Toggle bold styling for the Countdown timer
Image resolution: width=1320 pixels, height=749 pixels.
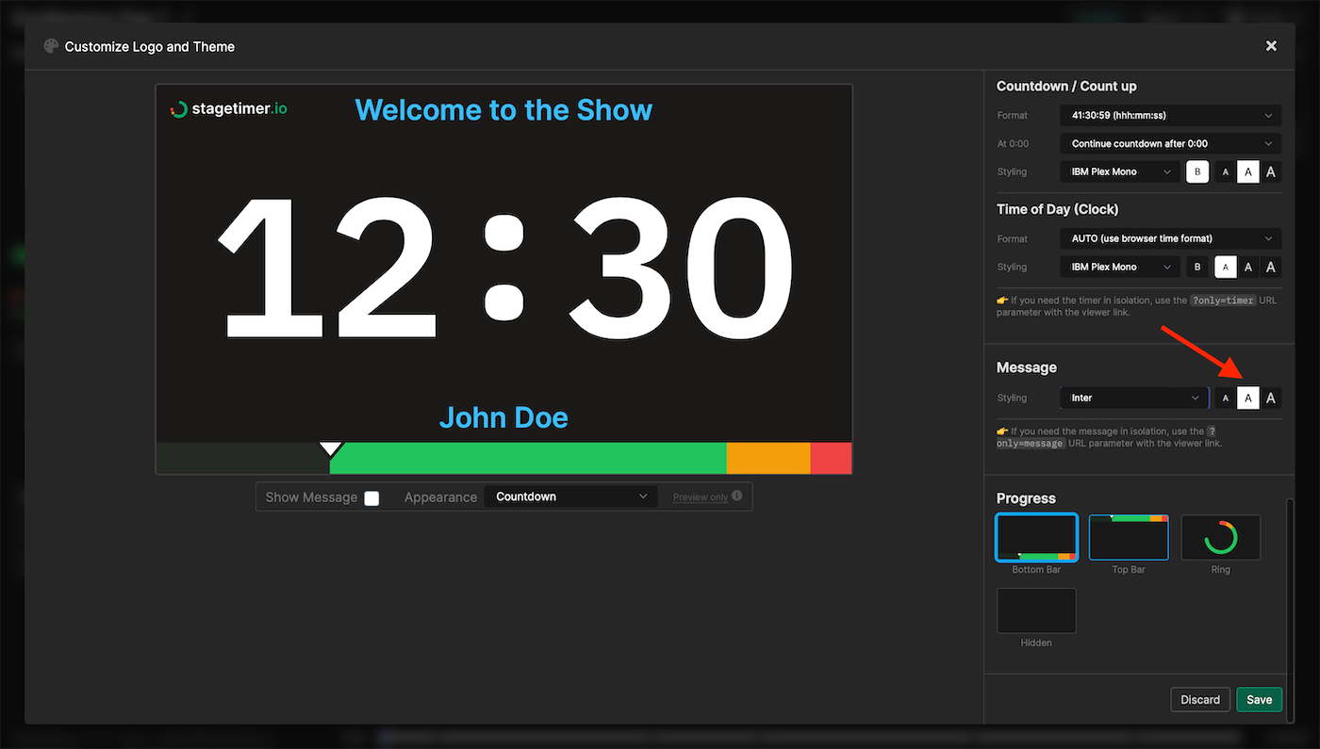(1197, 171)
